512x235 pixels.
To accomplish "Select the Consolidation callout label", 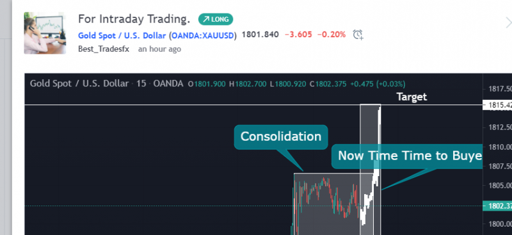I will tap(281, 136).
